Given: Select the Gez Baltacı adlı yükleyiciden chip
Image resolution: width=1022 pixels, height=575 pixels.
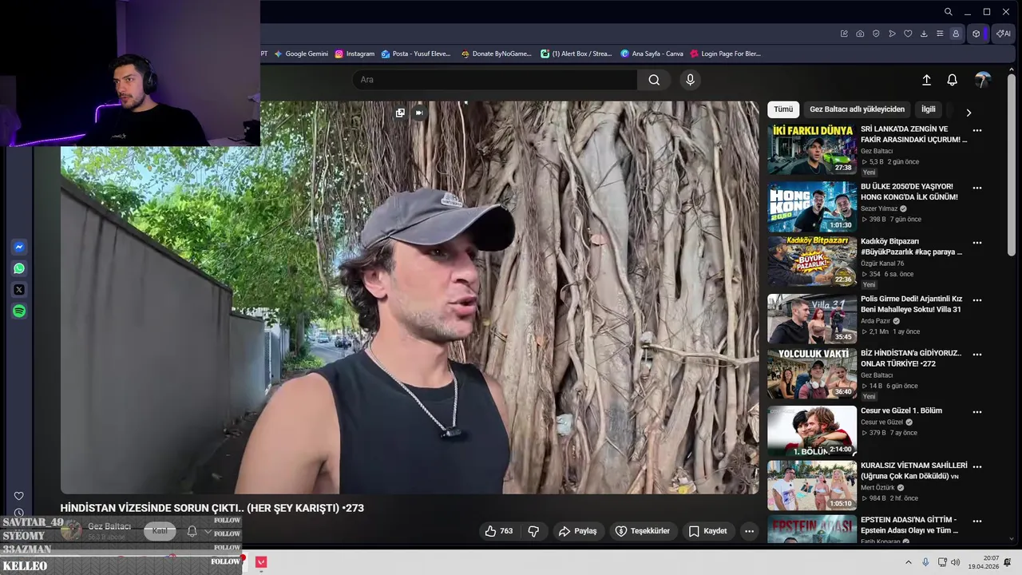Looking at the screenshot, I should tap(857, 109).
